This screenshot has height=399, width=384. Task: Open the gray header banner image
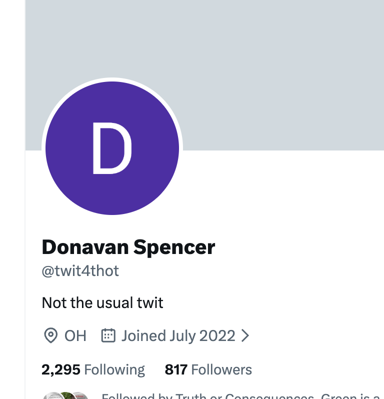point(204,75)
